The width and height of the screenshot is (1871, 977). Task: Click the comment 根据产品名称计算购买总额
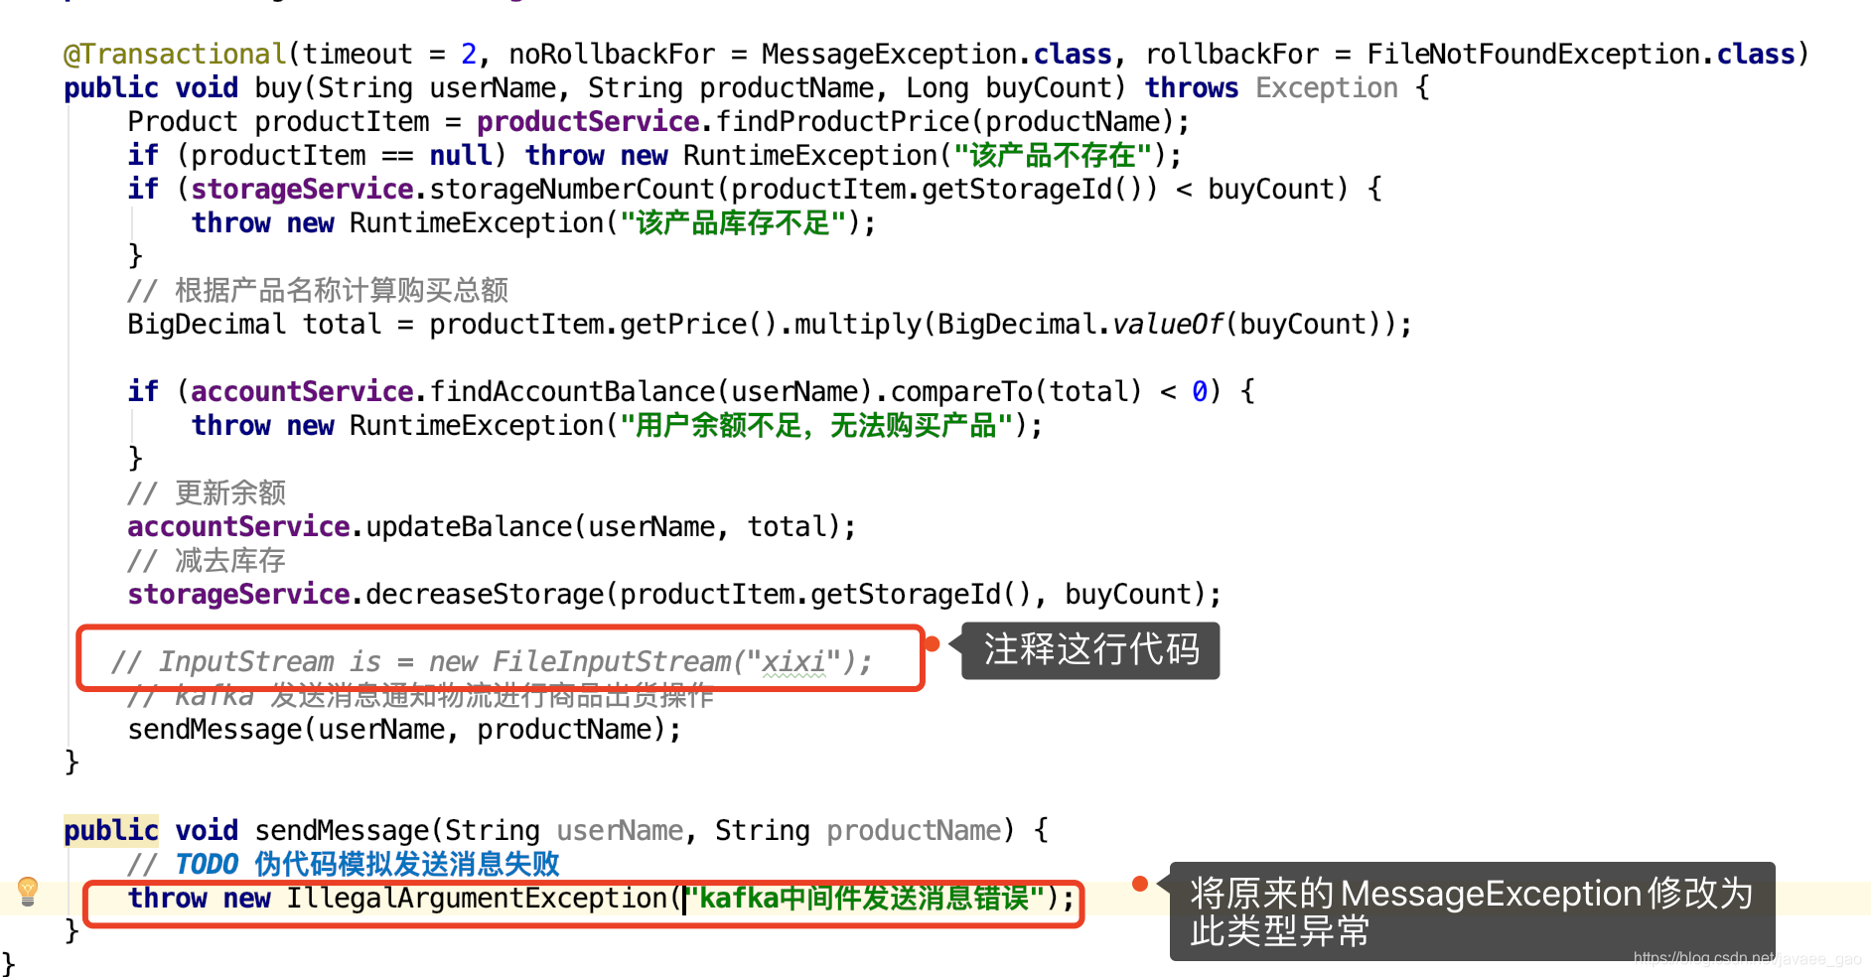[318, 290]
